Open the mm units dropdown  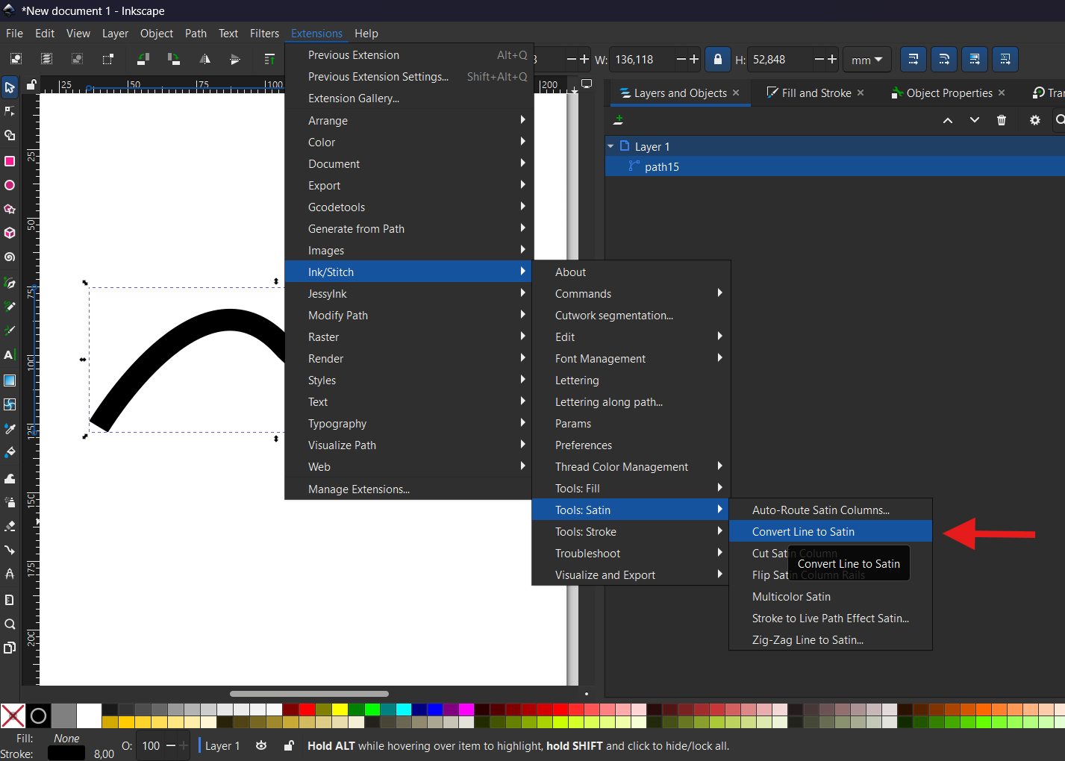point(866,60)
